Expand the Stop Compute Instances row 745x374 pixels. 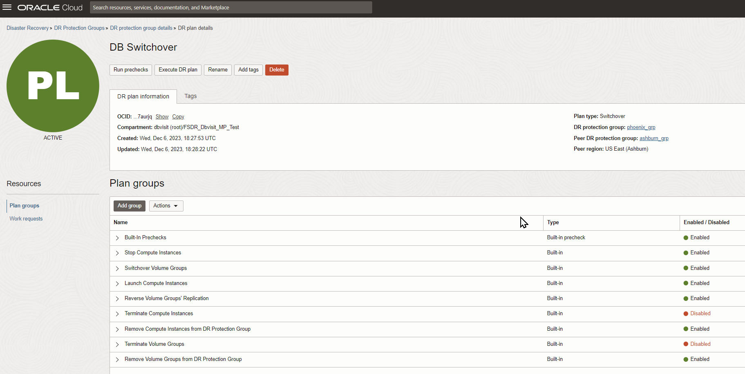pyautogui.click(x=117, y=253)
